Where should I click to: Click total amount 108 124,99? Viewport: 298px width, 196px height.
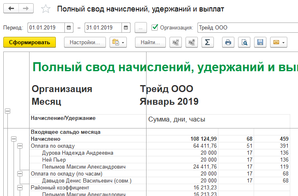[x=204, y=139]
